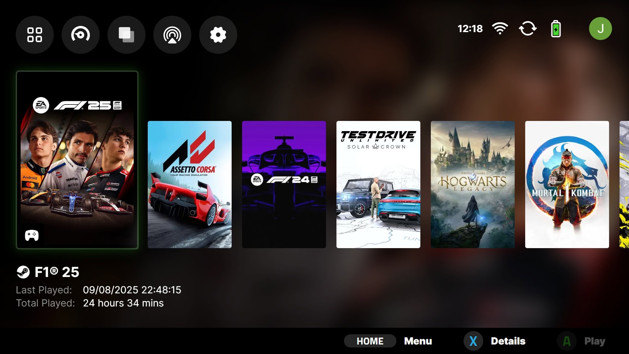The image size is (629, 354).
Task: Open Details from the bottom bar
Action: [508, 341]
